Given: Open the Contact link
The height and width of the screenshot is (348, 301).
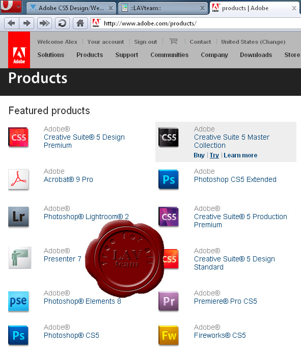Looking at the screenshot, I should [200, 42].
